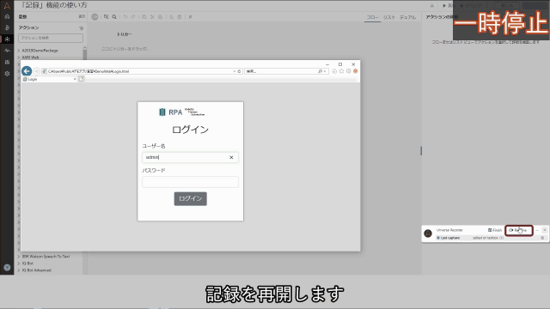Click the paste icon in the editor toolbar
The image size is (550, 309).
161,17
